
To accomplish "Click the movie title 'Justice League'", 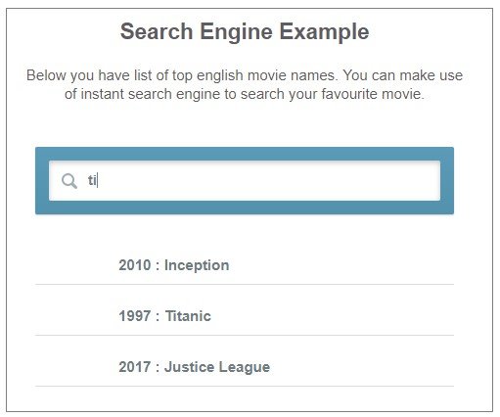I will 217,367.
